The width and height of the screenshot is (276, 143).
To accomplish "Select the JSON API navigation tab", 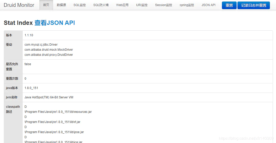I will (208, 5).
